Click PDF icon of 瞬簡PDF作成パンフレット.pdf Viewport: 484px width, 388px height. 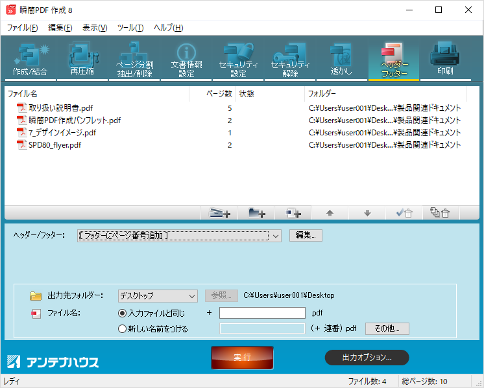[21, 120]
